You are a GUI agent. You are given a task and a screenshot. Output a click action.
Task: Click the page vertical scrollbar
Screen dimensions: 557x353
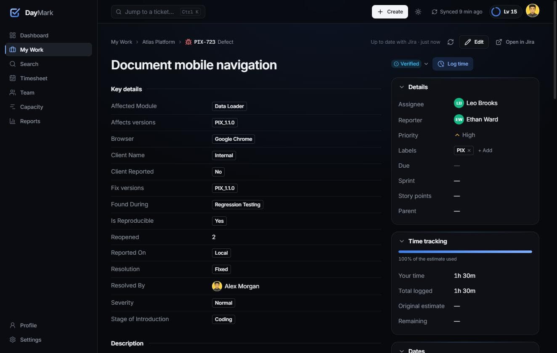pyautogui.click(x=555, y=50)
